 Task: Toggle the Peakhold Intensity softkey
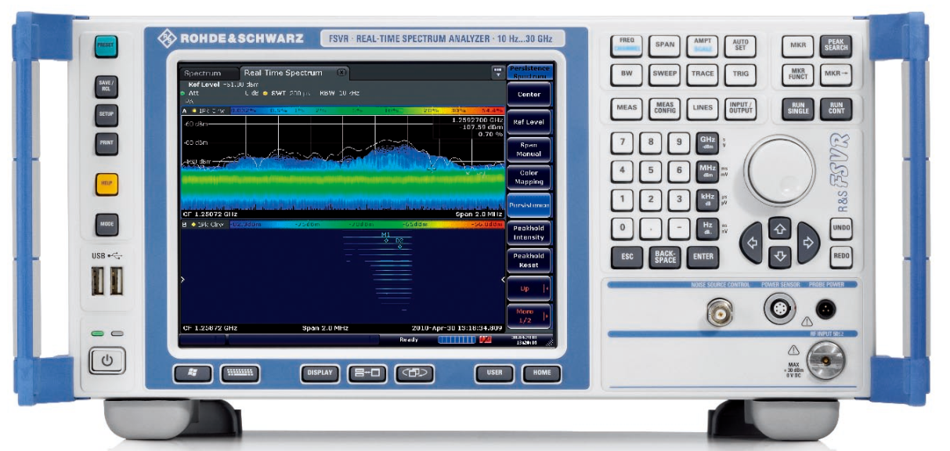pos(529,233)
